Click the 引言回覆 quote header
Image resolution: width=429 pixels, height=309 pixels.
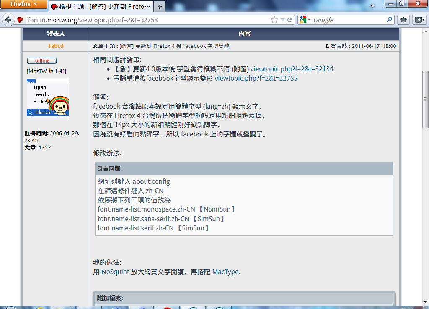[244, 169]
